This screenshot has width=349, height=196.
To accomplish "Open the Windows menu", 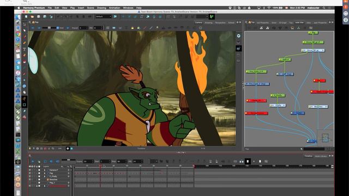I will coord(128,8).
